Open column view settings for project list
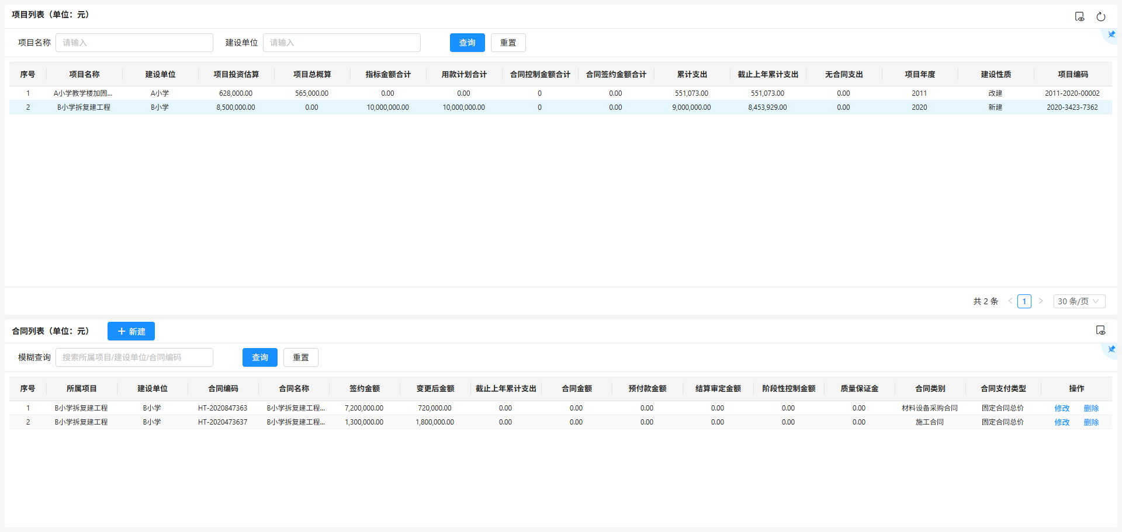This screenshot has height=532, width=1122. click(x=1079, y=16)
